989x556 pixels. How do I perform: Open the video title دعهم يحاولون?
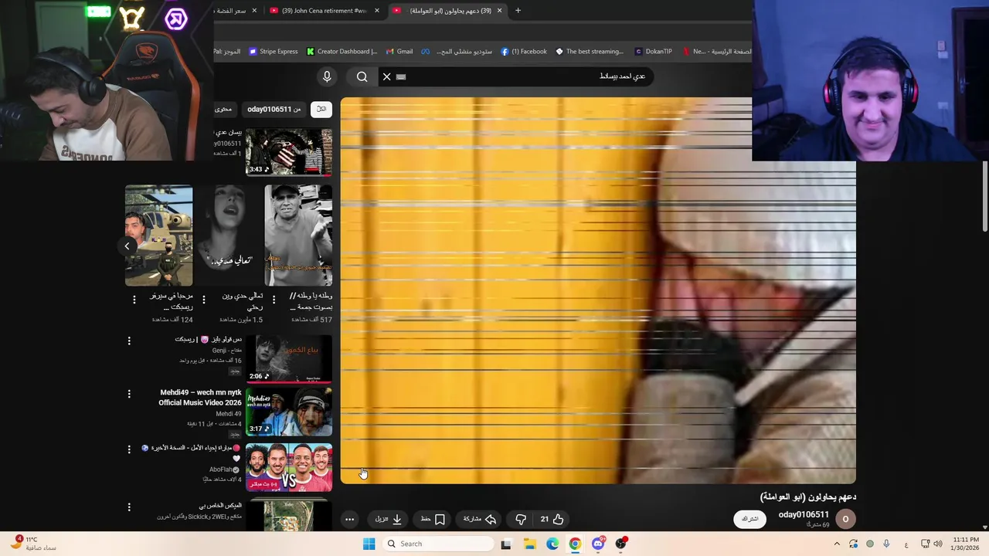(807, 497)
